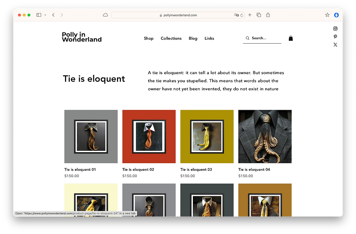Open Tie is eloquent 02 red product image
Screen dimensions: 356x234
[149, 137]
